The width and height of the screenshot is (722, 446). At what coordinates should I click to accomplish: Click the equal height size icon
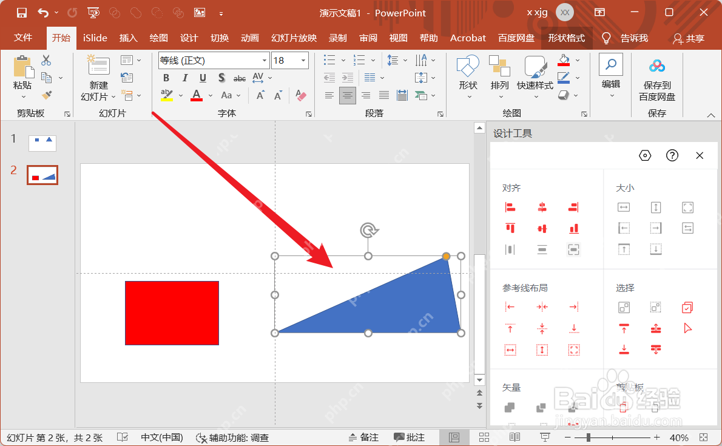(656, 208)
